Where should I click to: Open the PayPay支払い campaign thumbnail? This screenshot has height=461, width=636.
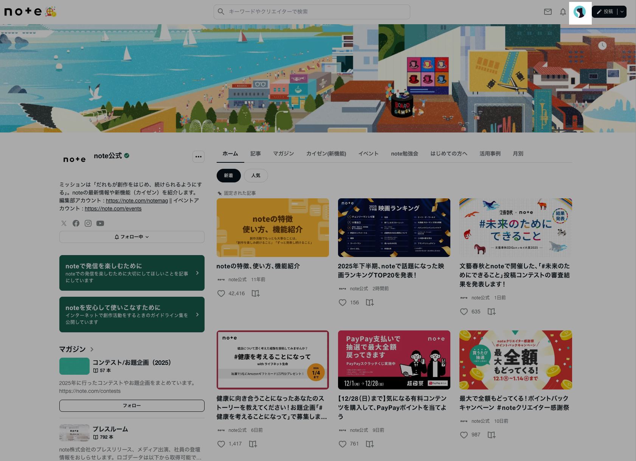(x=394, y=360)
